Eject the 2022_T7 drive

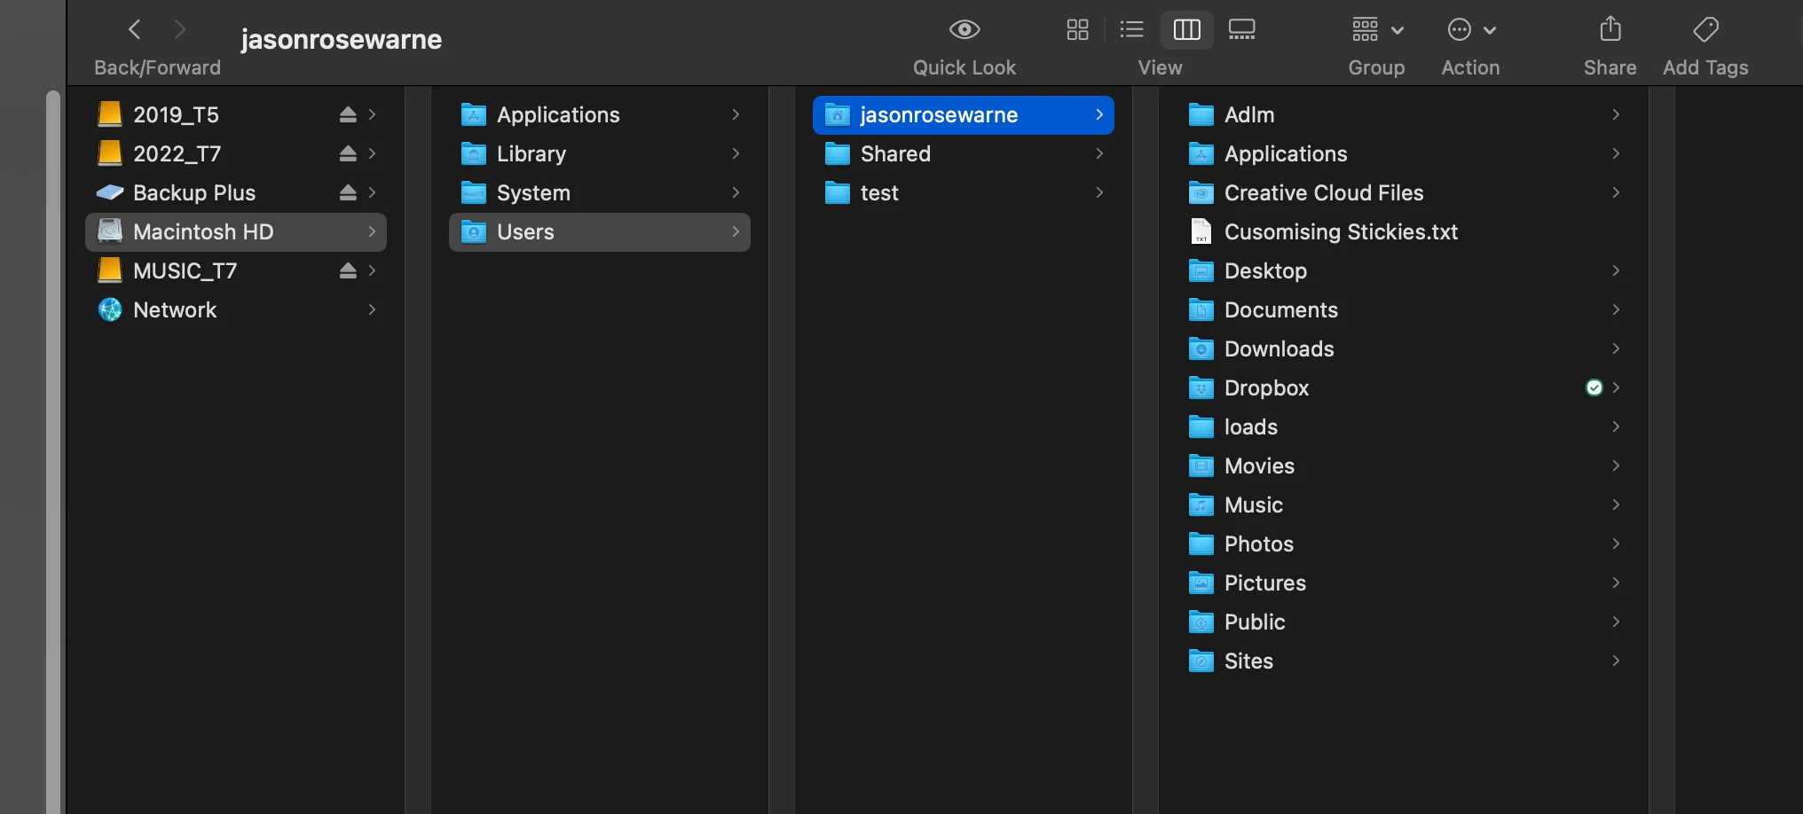348,153
